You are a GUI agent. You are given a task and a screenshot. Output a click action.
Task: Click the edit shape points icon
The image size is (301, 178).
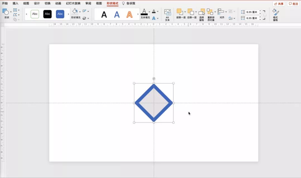(15, 14)
